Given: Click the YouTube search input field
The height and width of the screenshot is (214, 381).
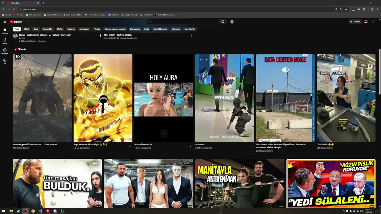Looking at the screenshot, I should [183, 22].
